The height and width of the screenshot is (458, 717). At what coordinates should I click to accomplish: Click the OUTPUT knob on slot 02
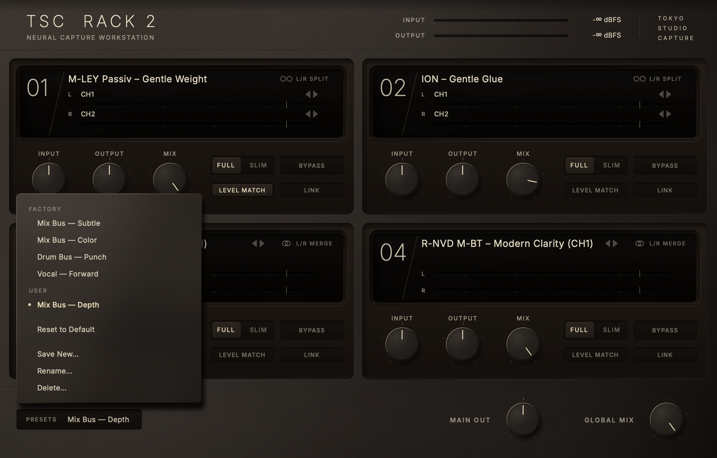point(463,179)
